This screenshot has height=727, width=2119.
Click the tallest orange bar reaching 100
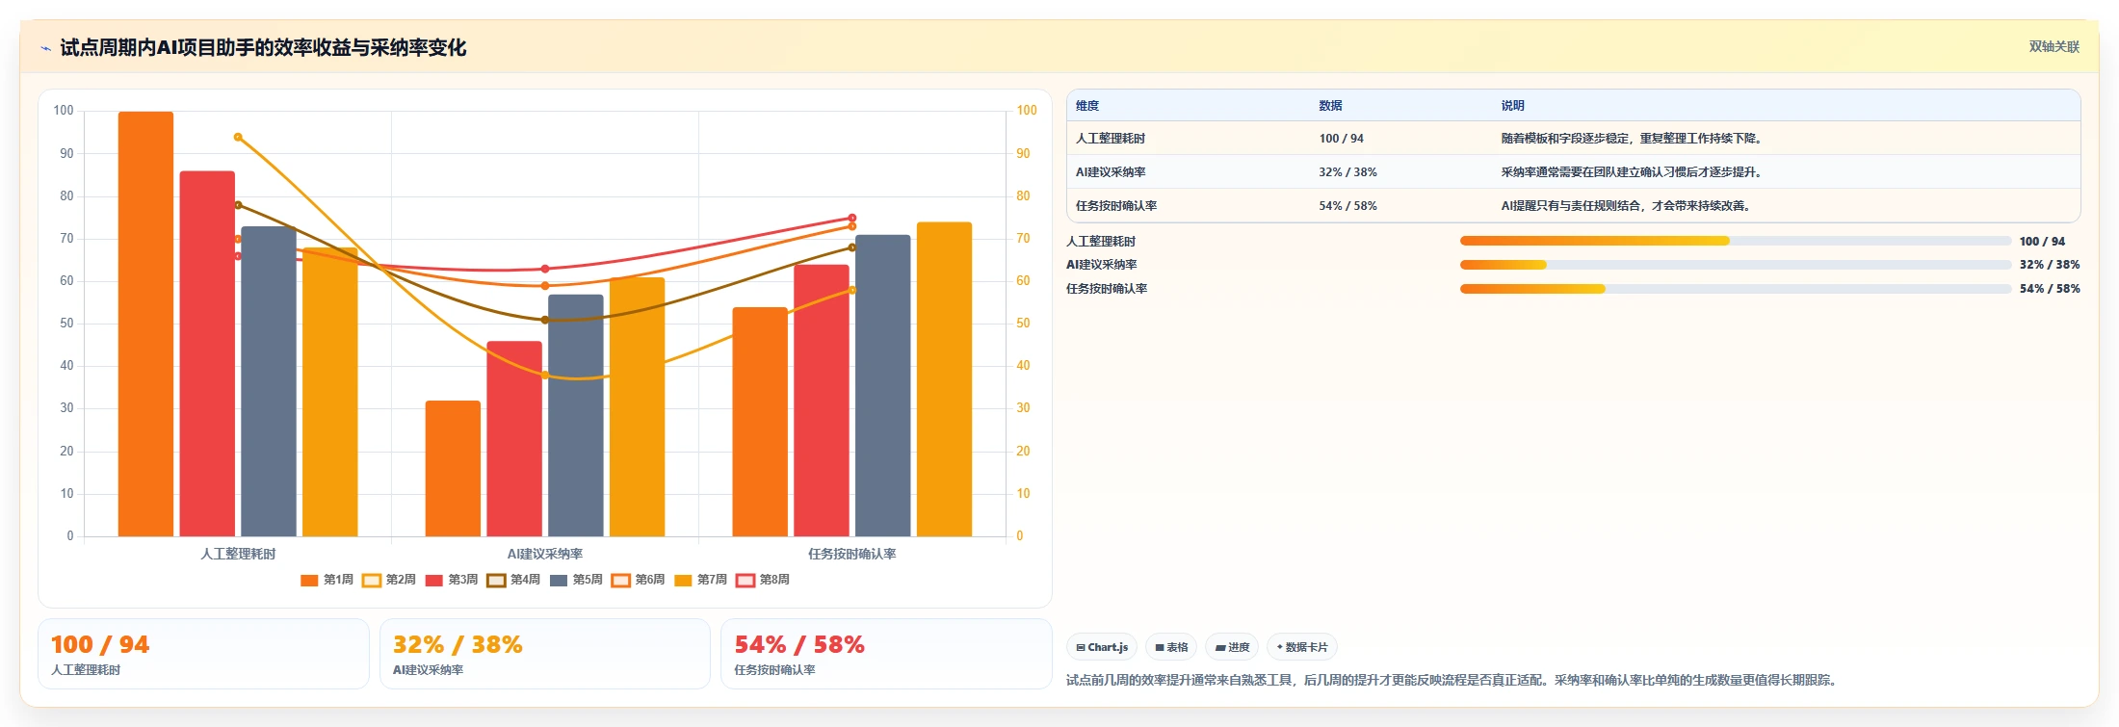pos(145,324)
